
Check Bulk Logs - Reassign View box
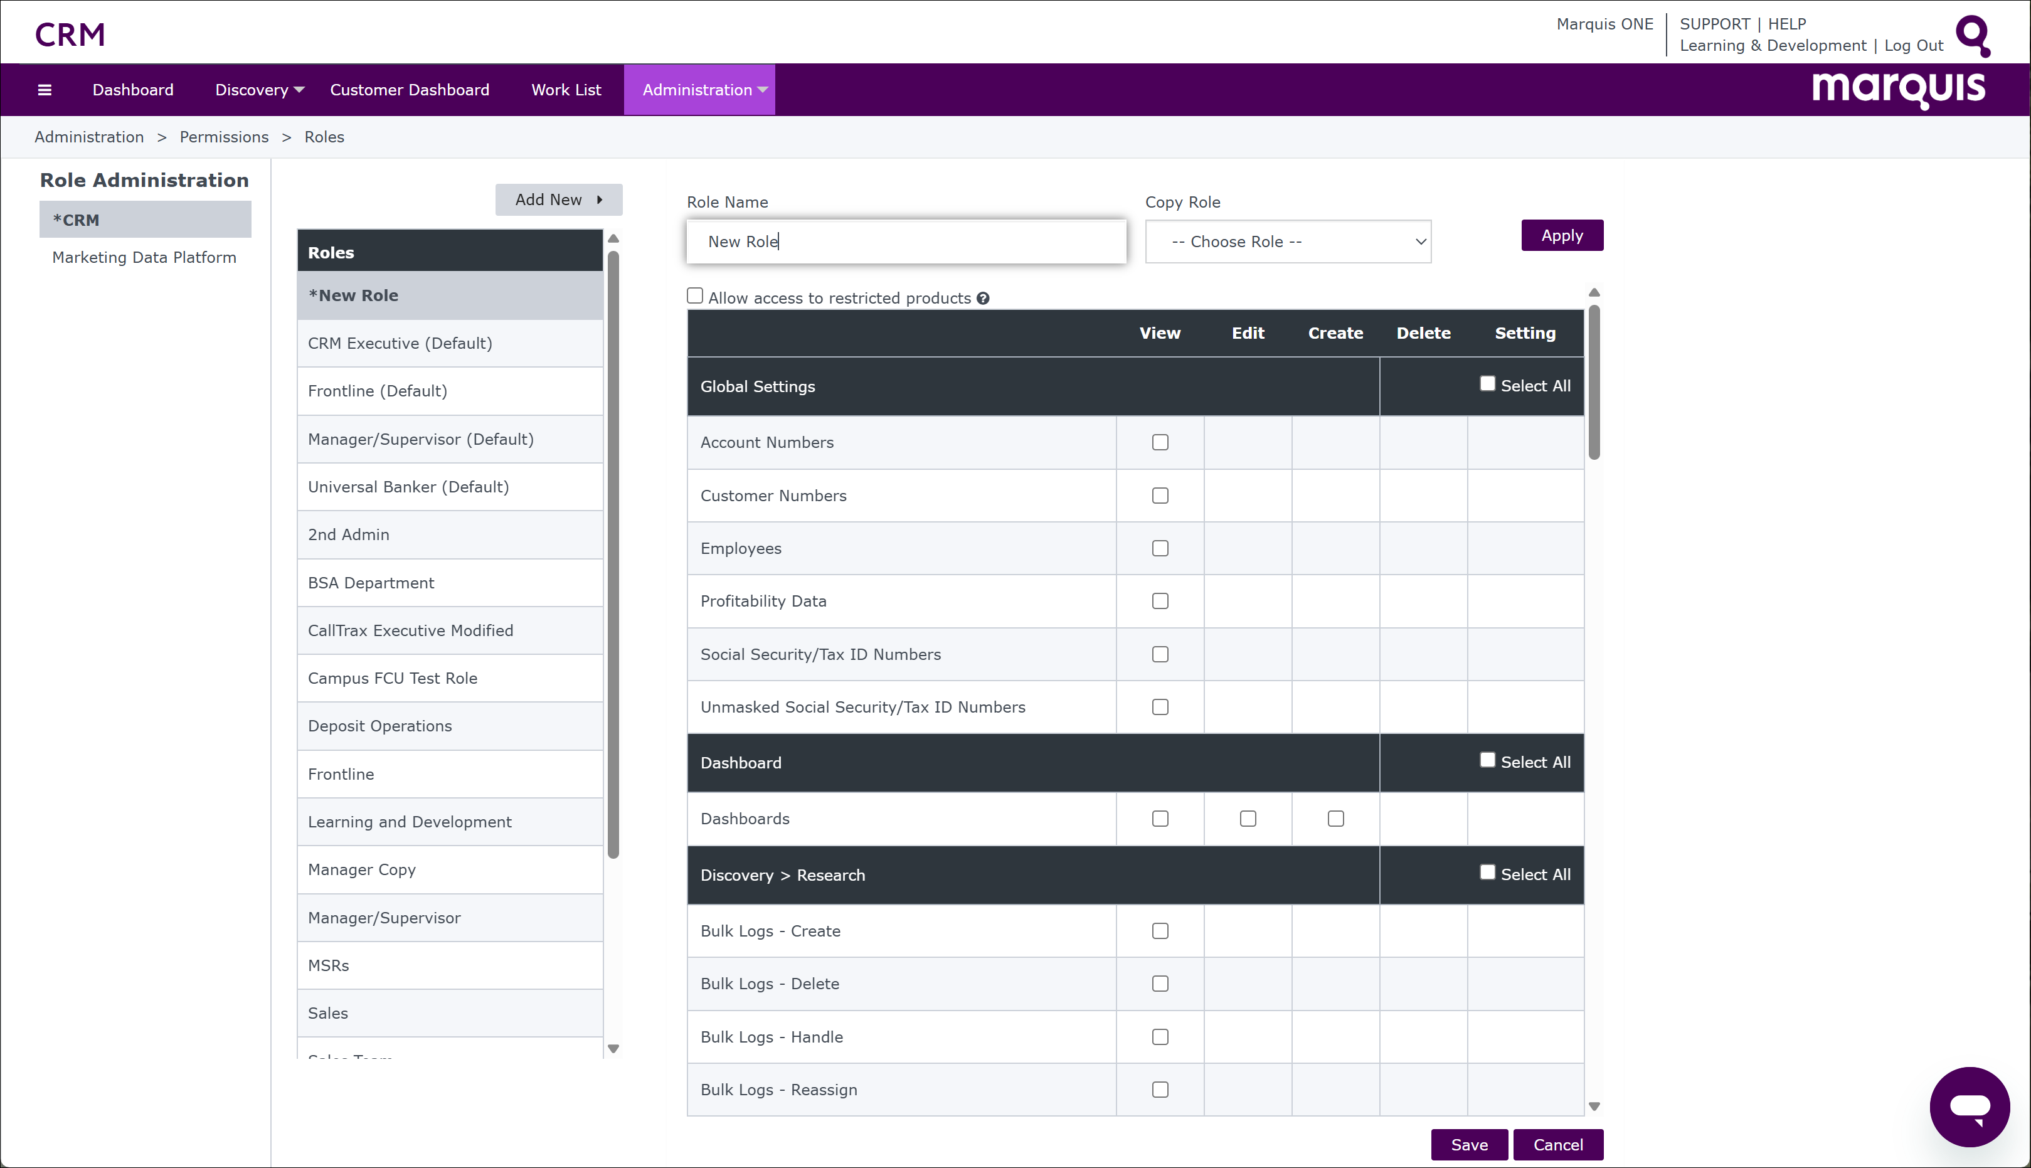click(x=1160, y=1090)
